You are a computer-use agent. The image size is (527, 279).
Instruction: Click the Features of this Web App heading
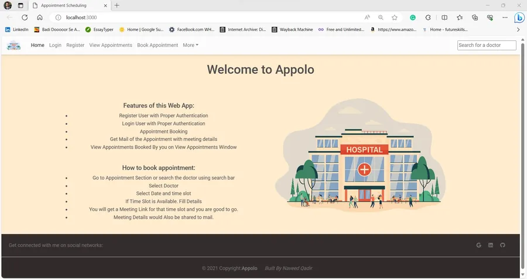tap(159, 105)
